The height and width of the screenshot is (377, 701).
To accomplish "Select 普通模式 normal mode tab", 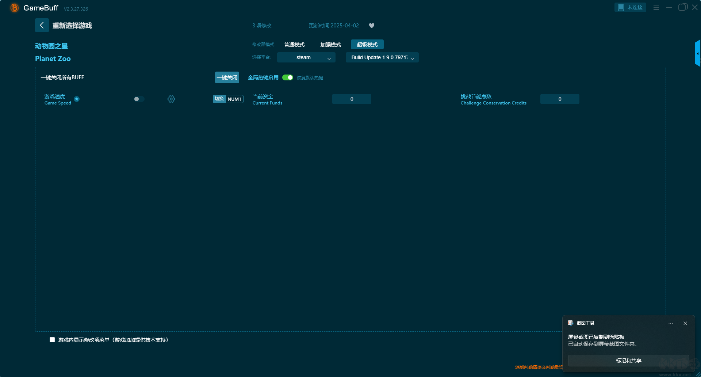I will click(294, 45).
